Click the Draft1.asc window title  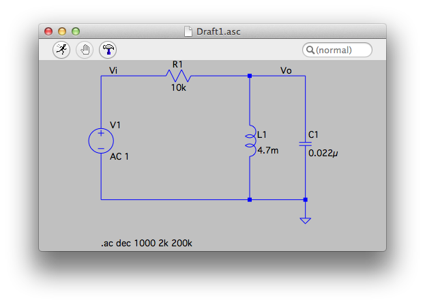tap(220, 31)
